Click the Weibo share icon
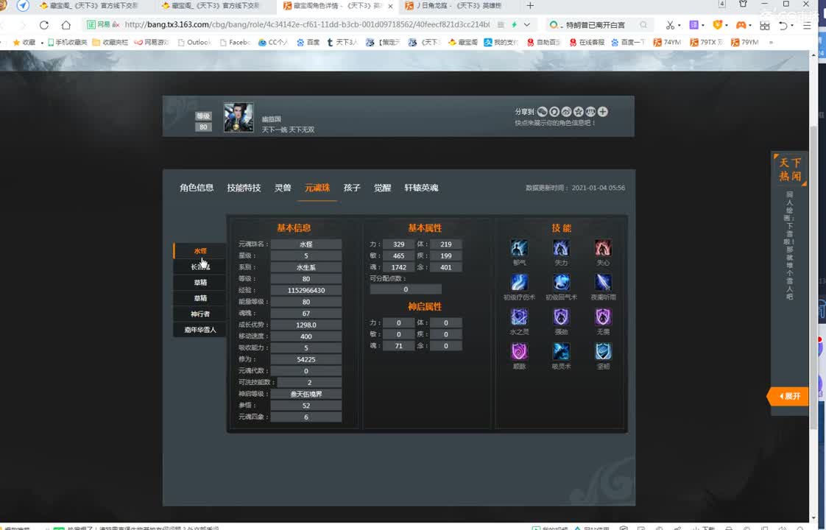Viewport: 826px width, 530px height. pos(567,111)
